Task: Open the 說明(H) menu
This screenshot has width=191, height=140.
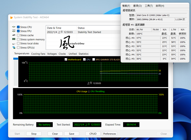Action: (x=160, y=6)
